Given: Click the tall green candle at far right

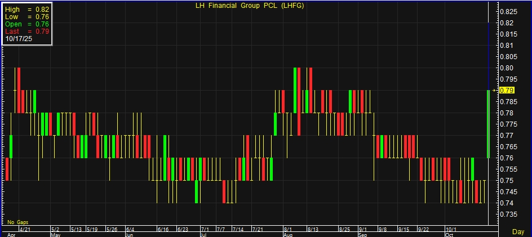Looking at the screenshot, I should [x=488, y=124].
